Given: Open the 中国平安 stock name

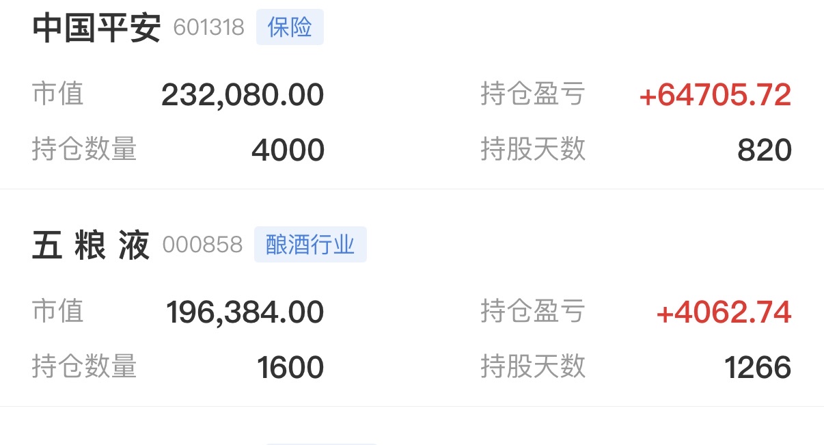Looking at the screenshot, I should tap(96, 28).
